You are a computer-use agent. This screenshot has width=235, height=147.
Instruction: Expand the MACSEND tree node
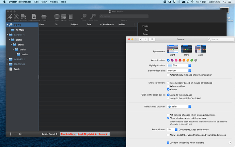(7, 64)
